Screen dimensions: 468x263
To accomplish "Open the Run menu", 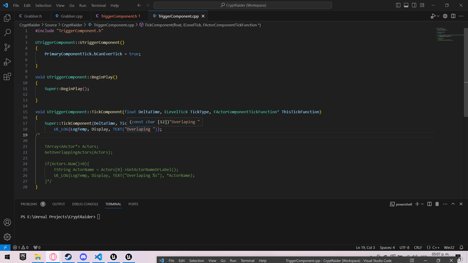I will click(x=82, y=5).
